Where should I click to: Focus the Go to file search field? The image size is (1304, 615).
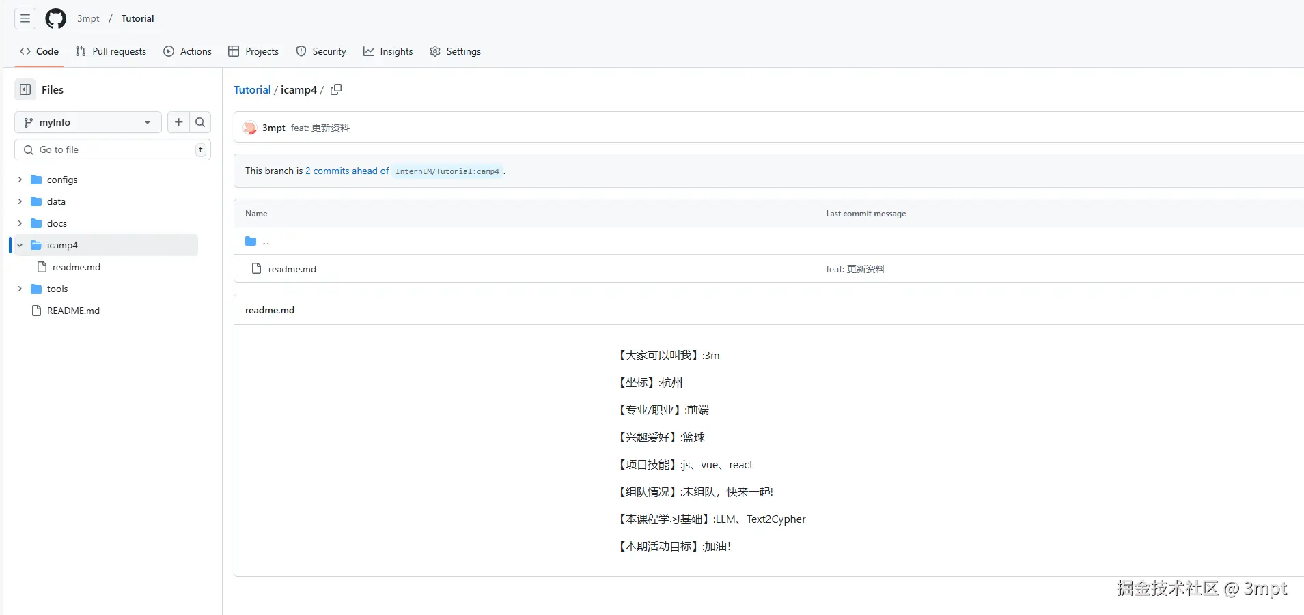coord(113,149)
